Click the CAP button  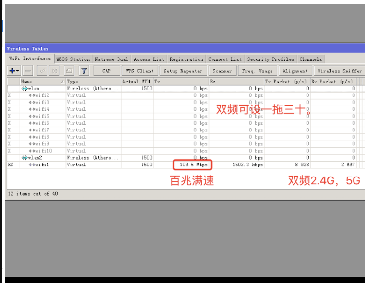[x=106, y=71]
